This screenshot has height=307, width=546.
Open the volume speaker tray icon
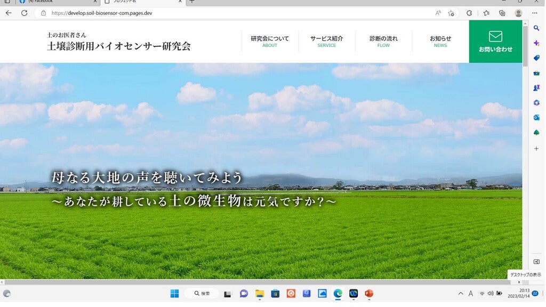tap(491, 294)
